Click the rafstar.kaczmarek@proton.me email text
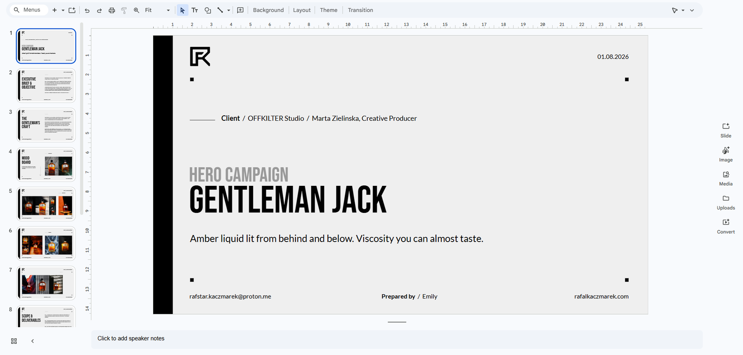743x355 pixels. coord(230,296)
